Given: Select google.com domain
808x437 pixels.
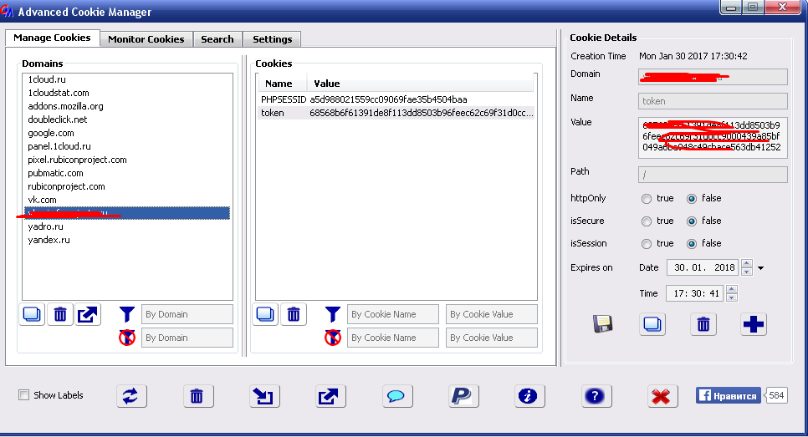Looking at the screenshot, I should [x=127, y=133].
